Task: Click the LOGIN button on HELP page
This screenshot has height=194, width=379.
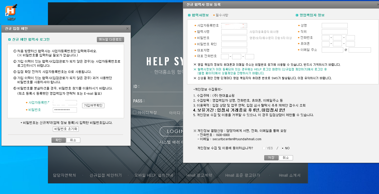Action: 171,131
